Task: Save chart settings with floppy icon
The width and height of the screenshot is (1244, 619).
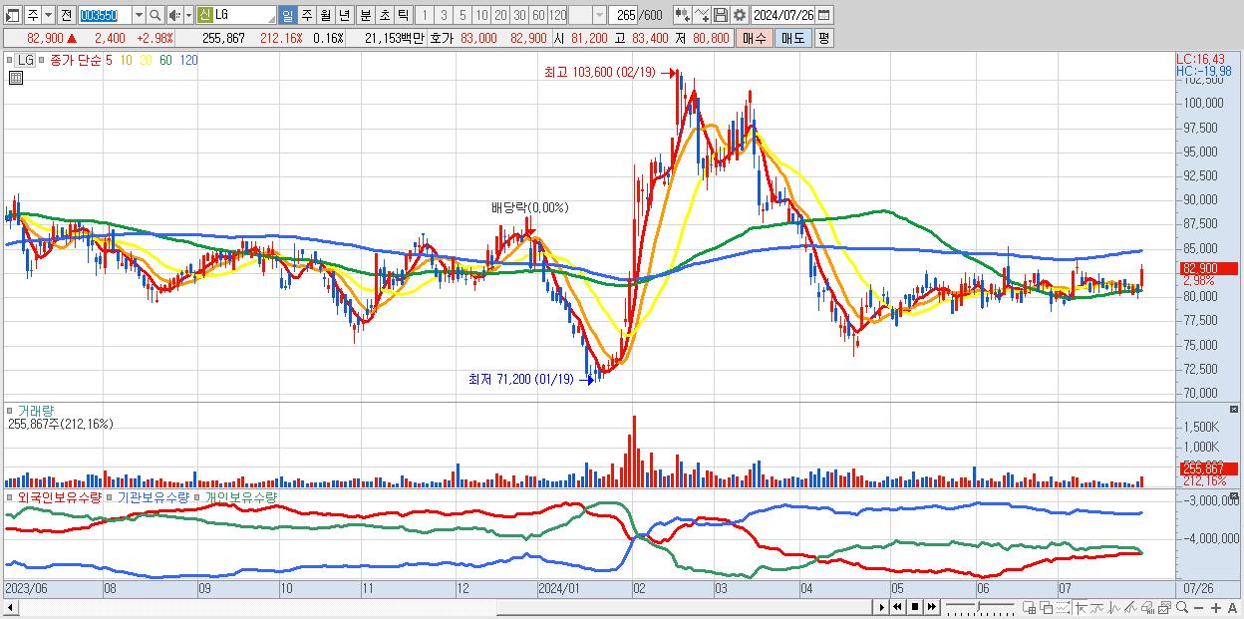Action: [721, 15]
